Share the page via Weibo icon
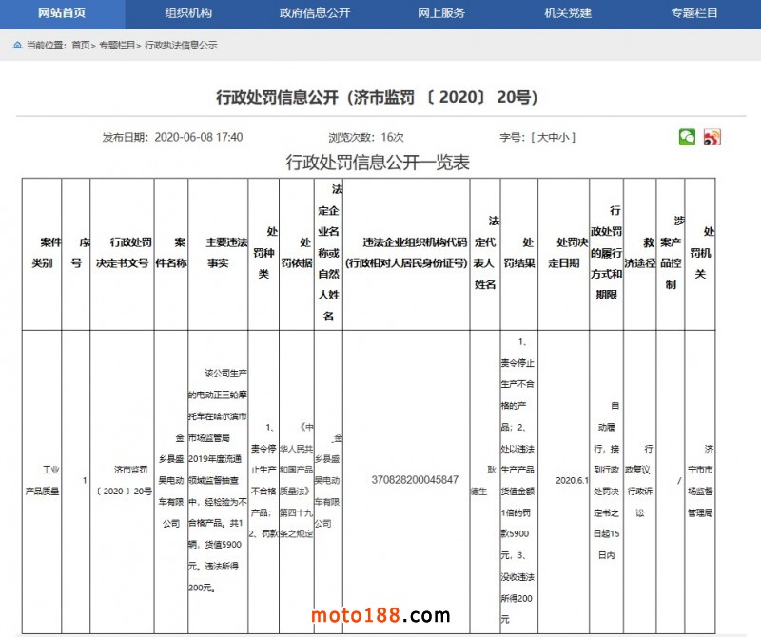This screenshot has height=637, width=761. pos(712,138)
